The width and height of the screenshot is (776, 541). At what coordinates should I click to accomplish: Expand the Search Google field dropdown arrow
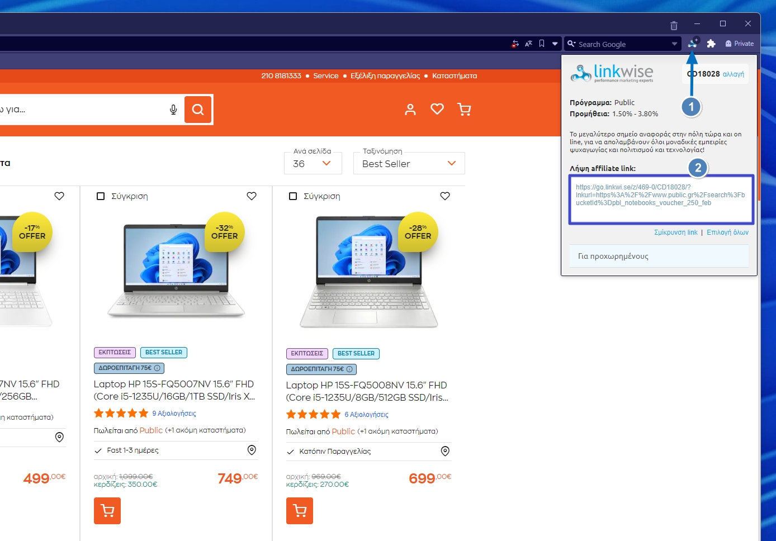pyautogui.click(x=674, y=44)
